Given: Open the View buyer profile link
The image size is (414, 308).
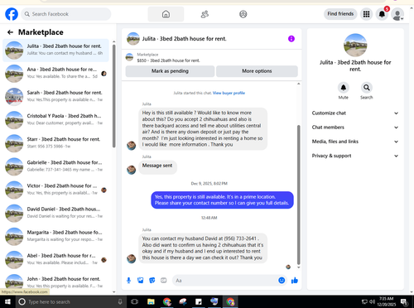Looking at the screenshot, I should pos(229,93).
